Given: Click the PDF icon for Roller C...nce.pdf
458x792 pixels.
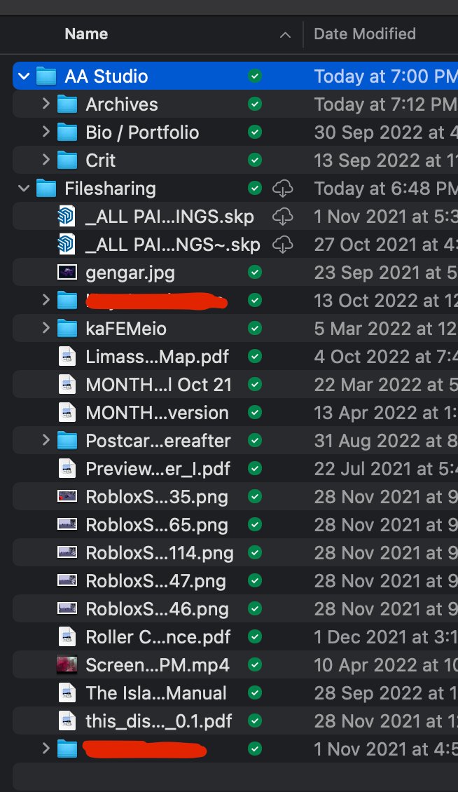Looking at the screenshot, I should tap(67, 636).
